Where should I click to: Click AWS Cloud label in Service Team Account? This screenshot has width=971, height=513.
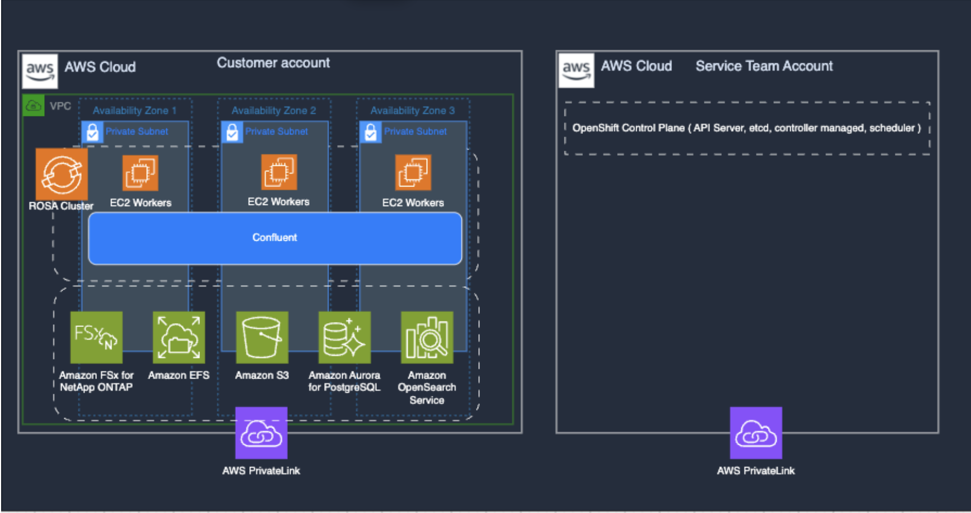(637, 66)
